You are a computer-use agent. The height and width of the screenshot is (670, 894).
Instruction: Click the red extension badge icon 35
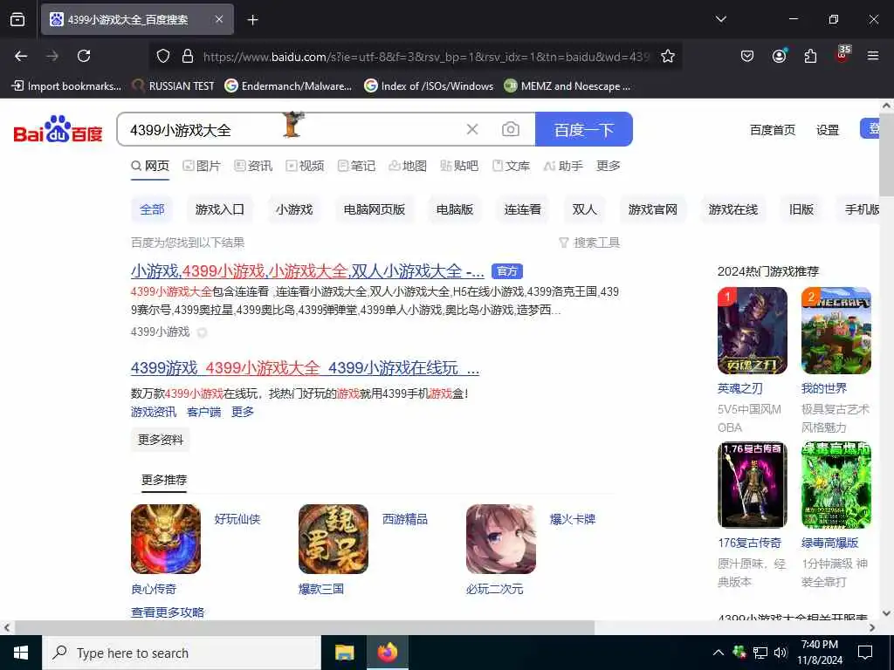pos(842,54)
